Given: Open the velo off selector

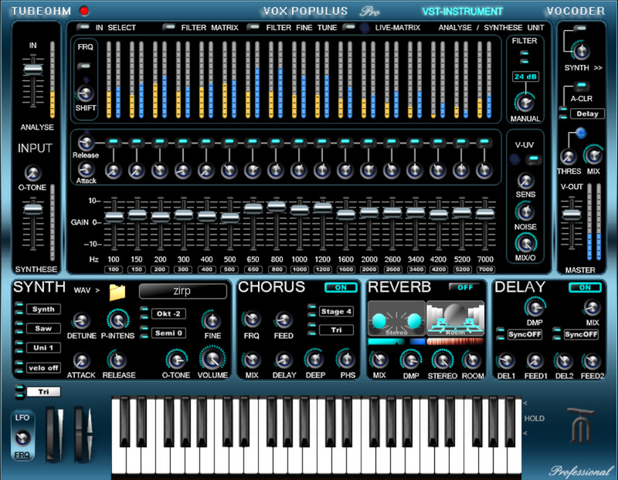Looking at the screenshot, I should tap(43, 368).
